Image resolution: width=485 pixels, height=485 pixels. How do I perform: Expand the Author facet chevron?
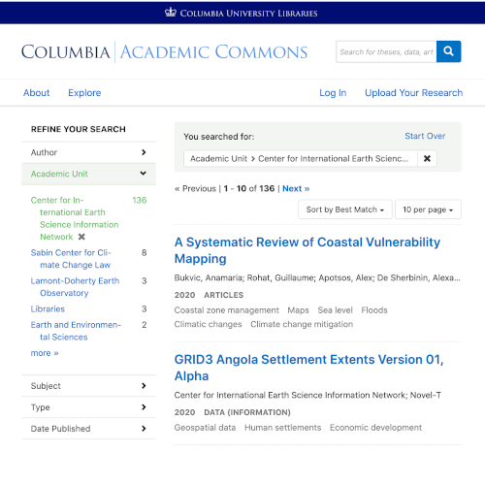pos(144,152)
